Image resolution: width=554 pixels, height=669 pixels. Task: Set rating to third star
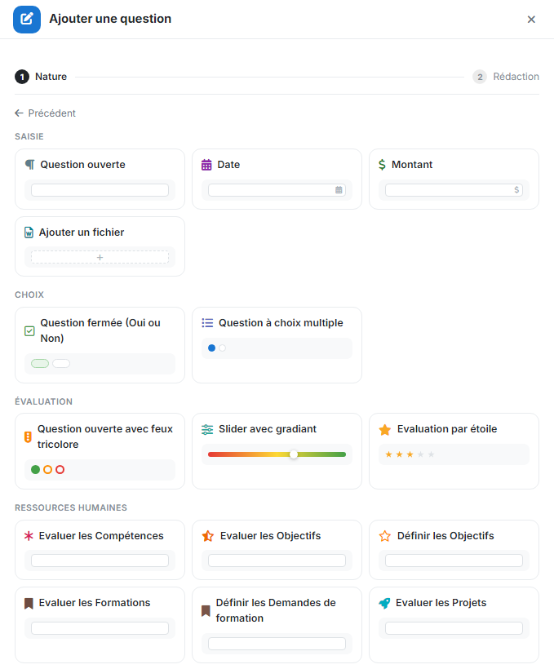click(410, 454)
